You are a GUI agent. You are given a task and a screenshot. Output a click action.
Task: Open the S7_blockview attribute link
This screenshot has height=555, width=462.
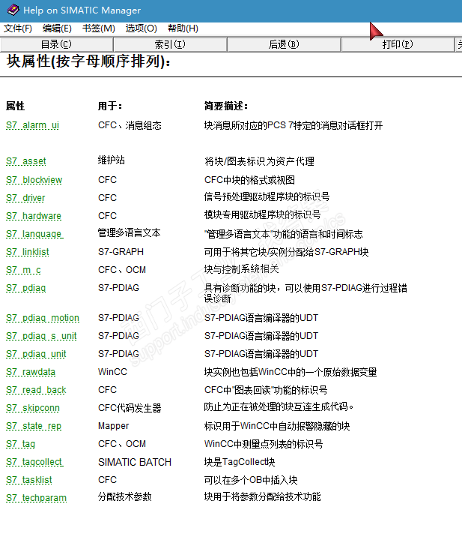point(34,180)
